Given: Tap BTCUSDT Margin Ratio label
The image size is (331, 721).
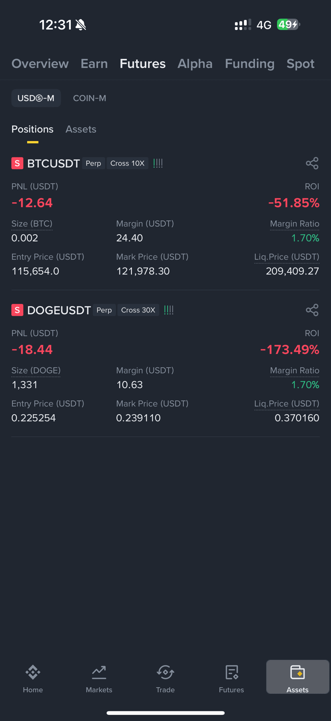Looking at the screenshot, I should pos(295,224).
